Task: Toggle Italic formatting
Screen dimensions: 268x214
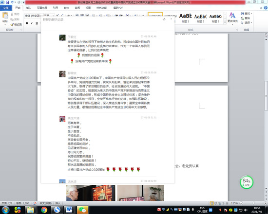Action: point(32,23)
